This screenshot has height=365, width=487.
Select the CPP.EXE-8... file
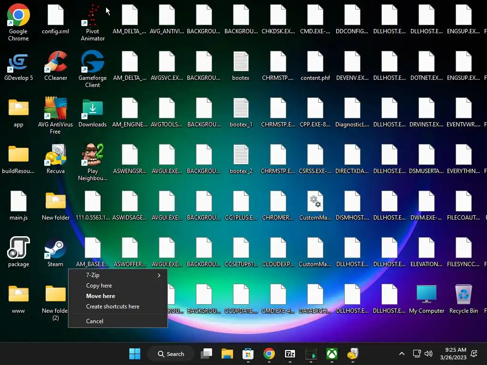tap(315, 113)
